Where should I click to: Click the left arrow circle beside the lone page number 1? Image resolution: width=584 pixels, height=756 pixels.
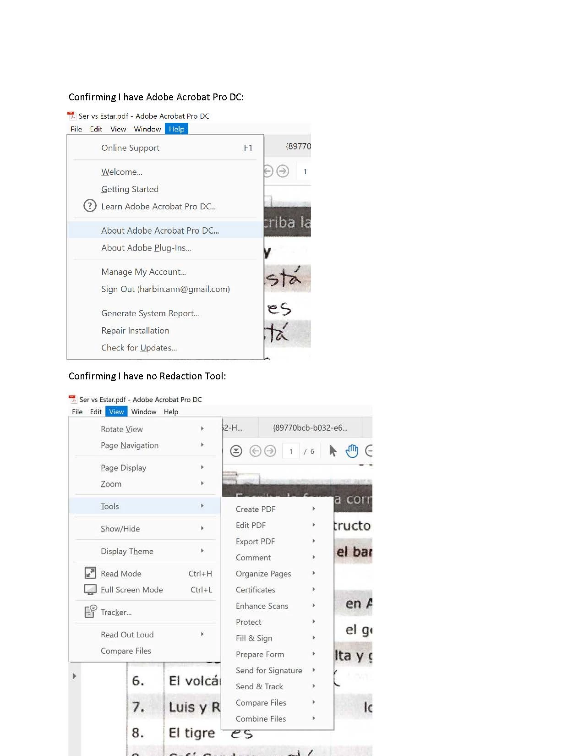click(x=268, y=171)
